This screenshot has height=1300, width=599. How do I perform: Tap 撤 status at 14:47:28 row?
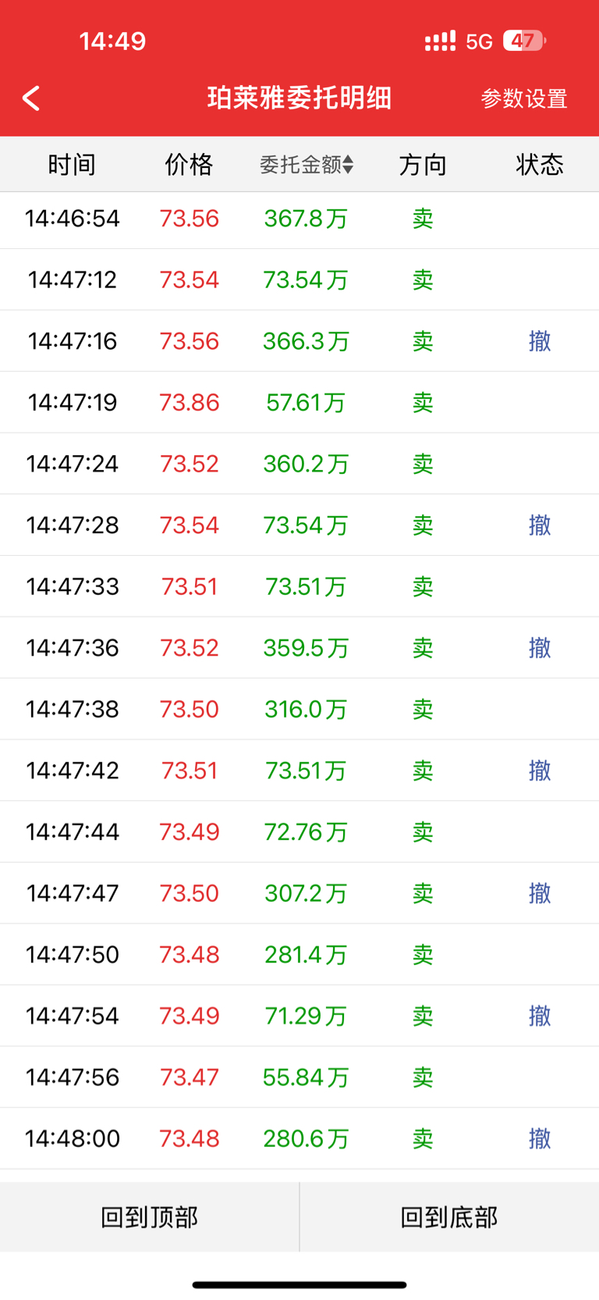click(x=540, y=525)
